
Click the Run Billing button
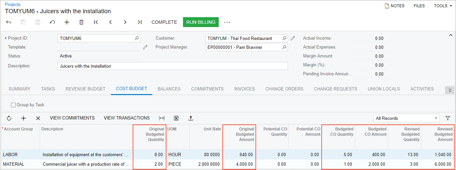(x=201, y=22)
